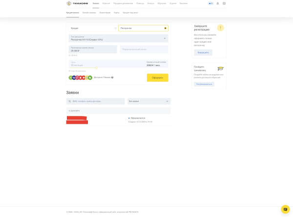Switch to the Инвестиции tab
Image resolution: width=293 pixels, height=217 pixels.
pos(105,13)
